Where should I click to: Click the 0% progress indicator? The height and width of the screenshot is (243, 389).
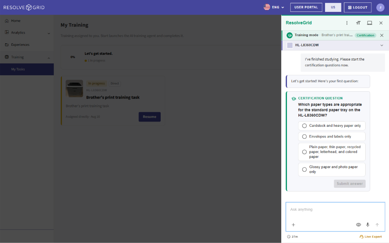pos(73,57)
